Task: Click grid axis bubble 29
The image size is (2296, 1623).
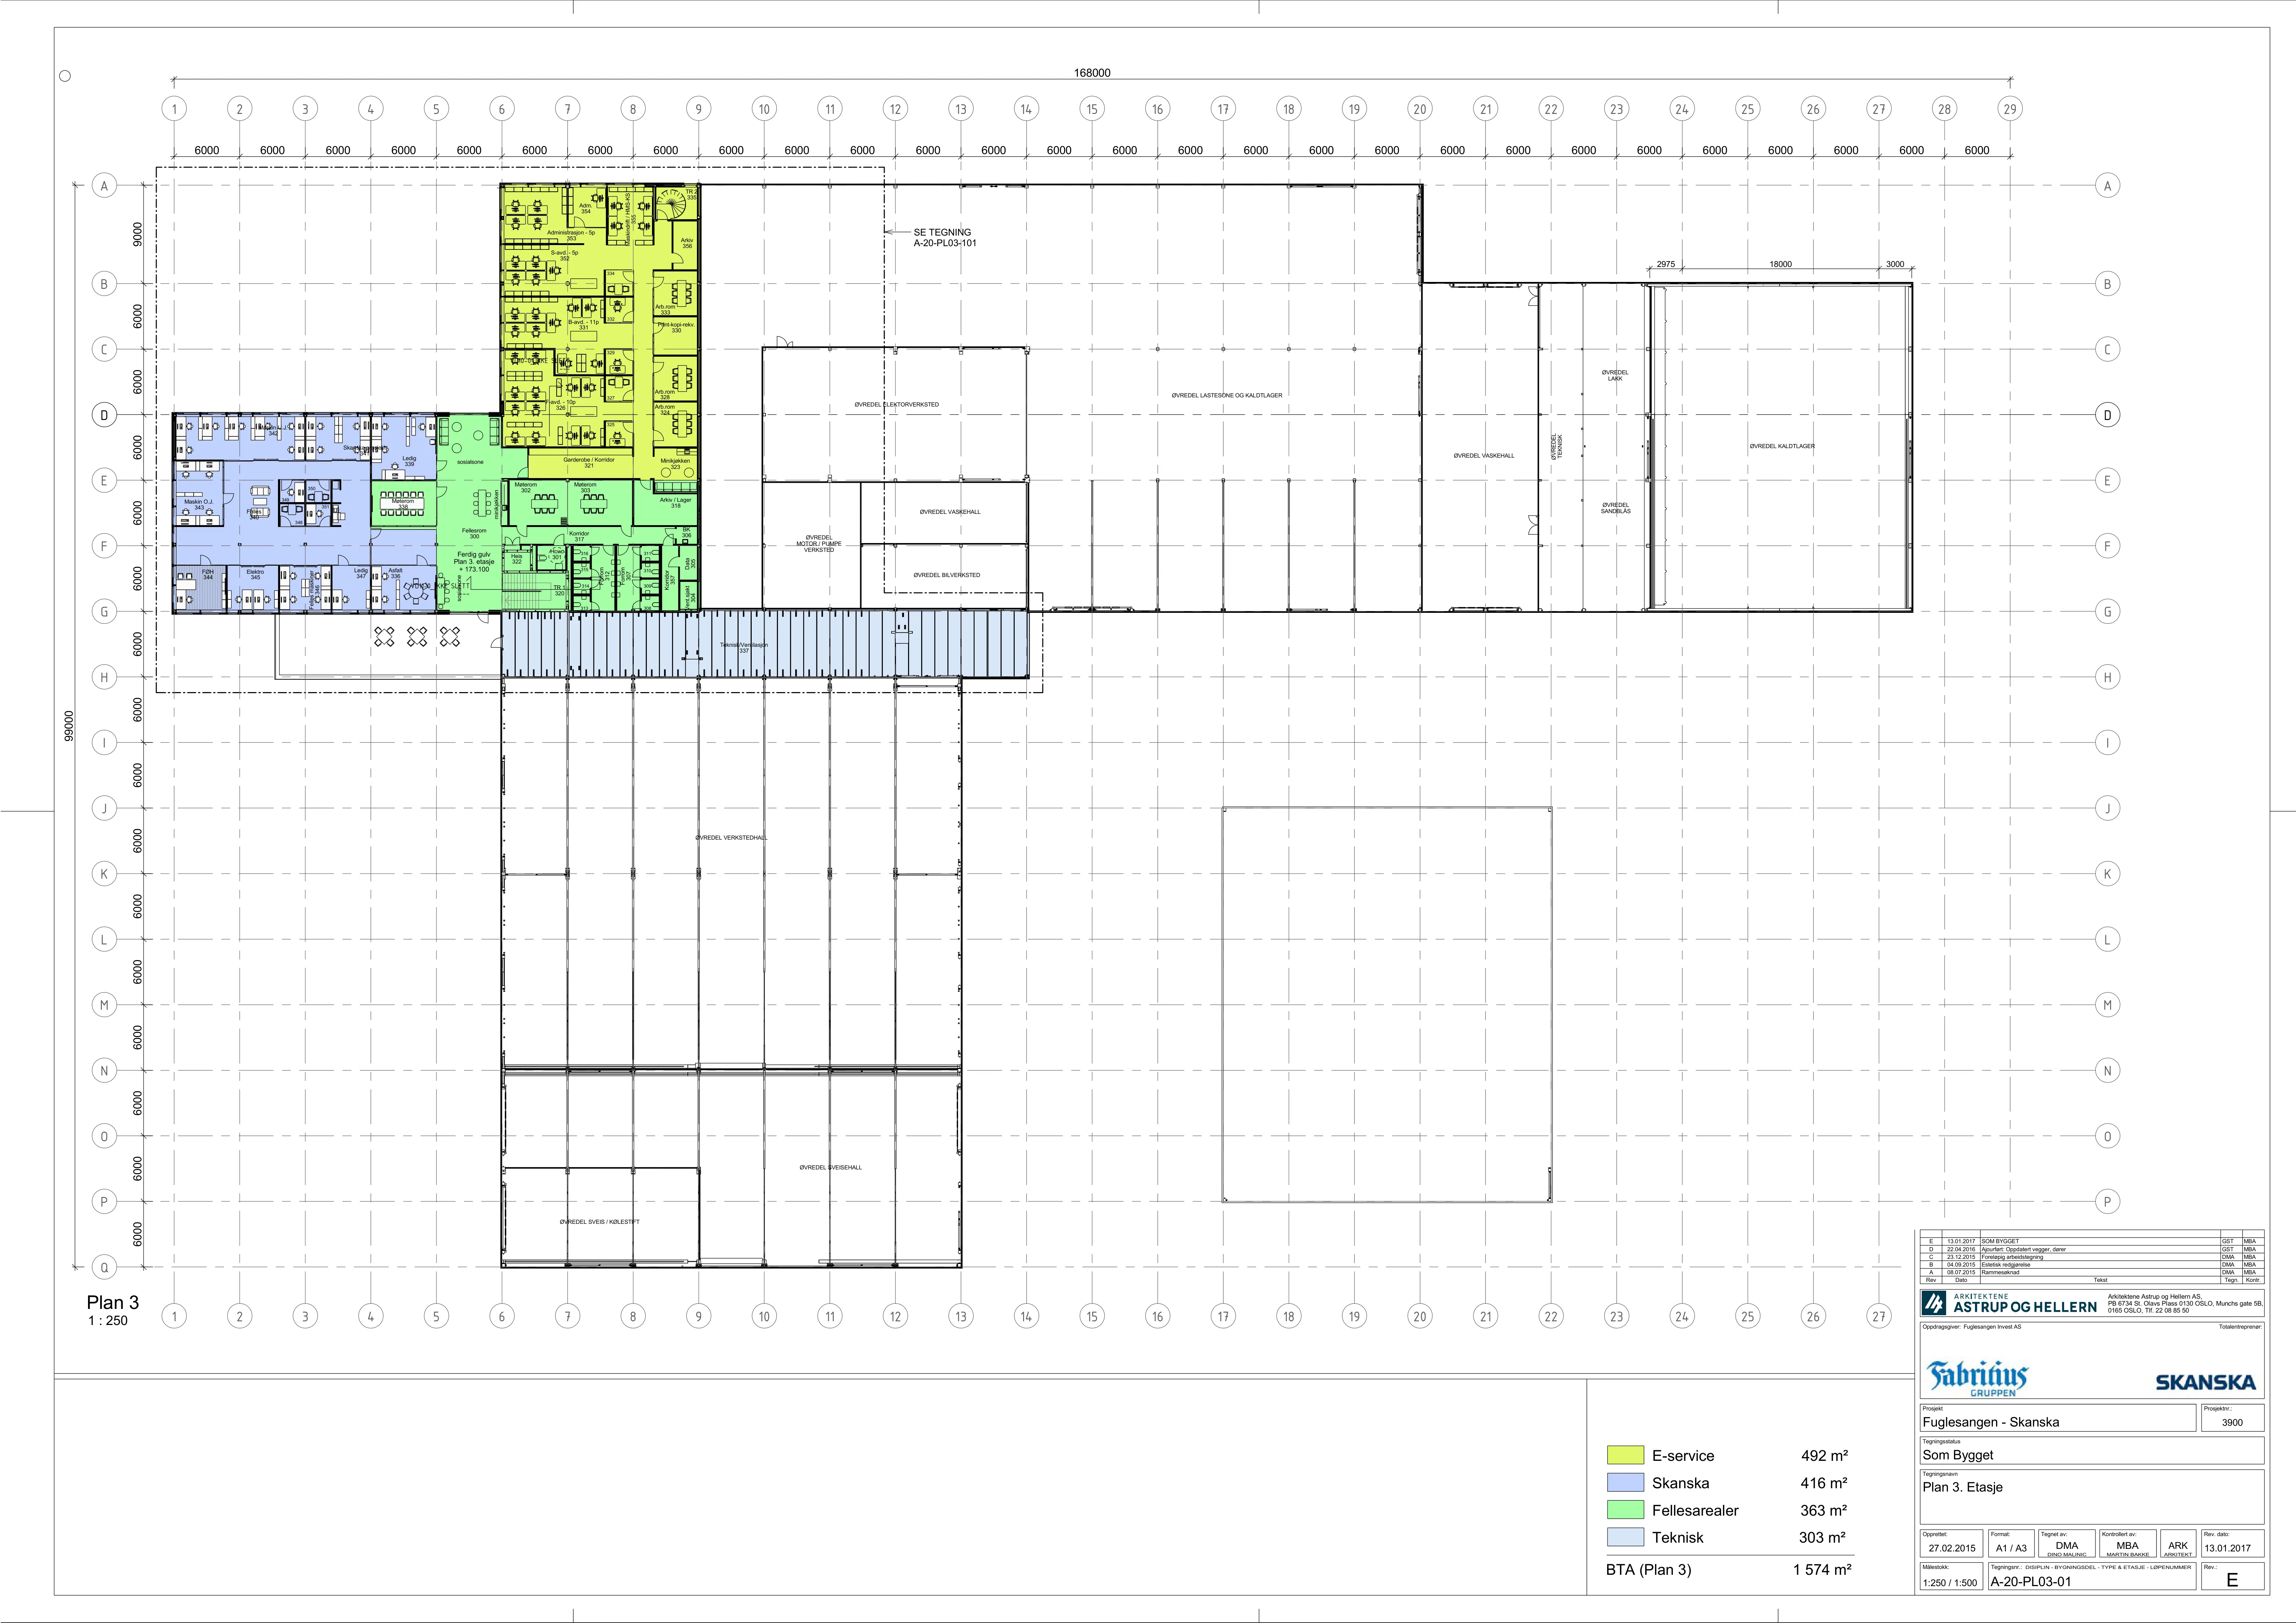Action: pyautogui.click(x=2010, y=109)
